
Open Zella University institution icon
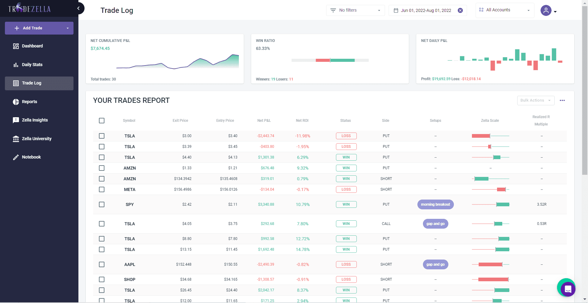(16, 139)
